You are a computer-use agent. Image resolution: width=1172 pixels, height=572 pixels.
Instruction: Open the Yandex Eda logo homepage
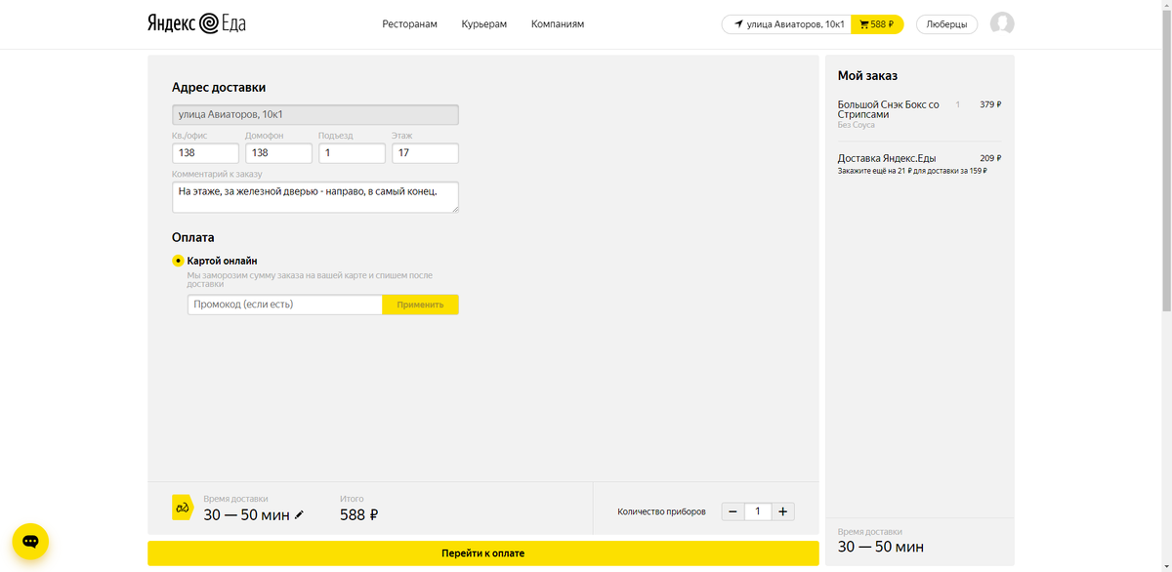click(x=196, y=23)
